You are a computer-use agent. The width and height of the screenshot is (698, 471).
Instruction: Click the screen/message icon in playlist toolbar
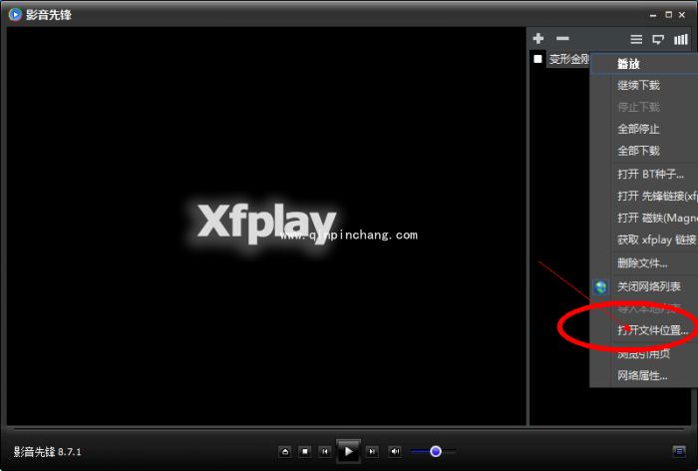(658, 39)
